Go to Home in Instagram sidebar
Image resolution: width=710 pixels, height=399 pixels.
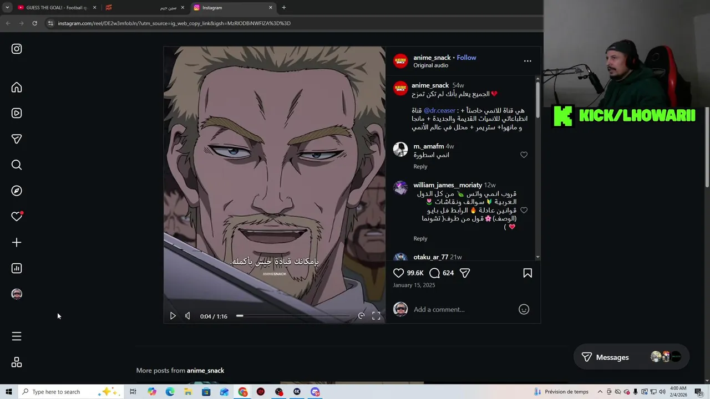17,88
